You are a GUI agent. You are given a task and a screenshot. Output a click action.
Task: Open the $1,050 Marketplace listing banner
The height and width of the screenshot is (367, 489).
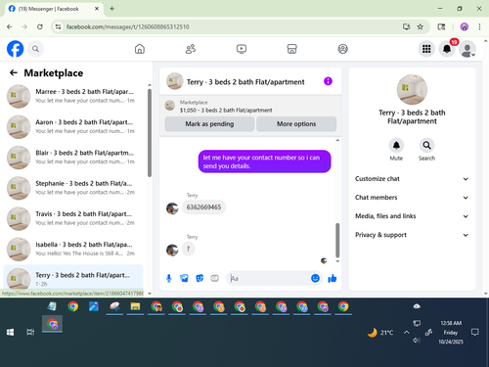(x=250, y=107)
